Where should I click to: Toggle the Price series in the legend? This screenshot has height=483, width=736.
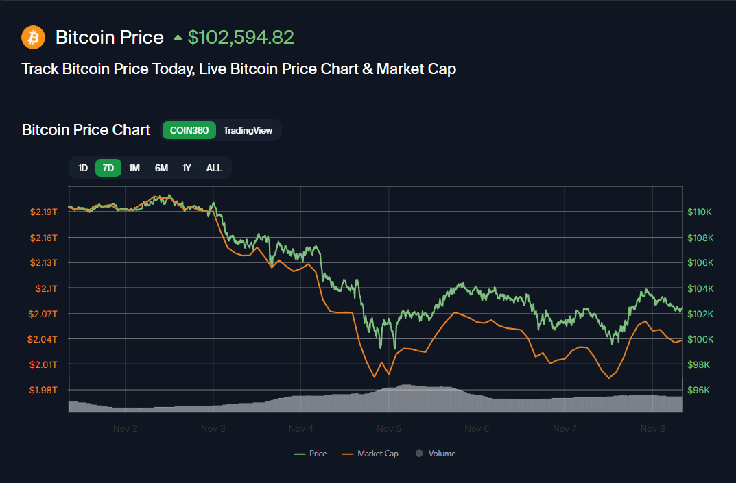(311, 454)
